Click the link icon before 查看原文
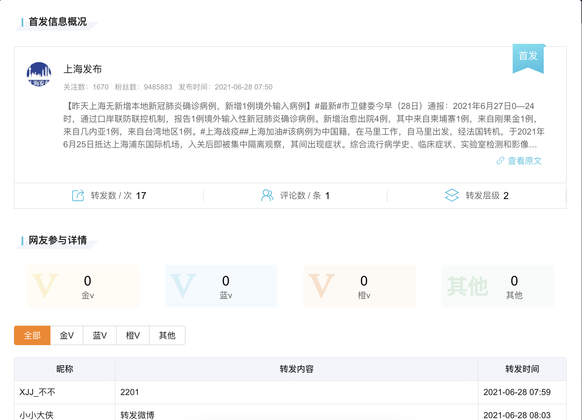582x420 pixels. pos(500,161)
